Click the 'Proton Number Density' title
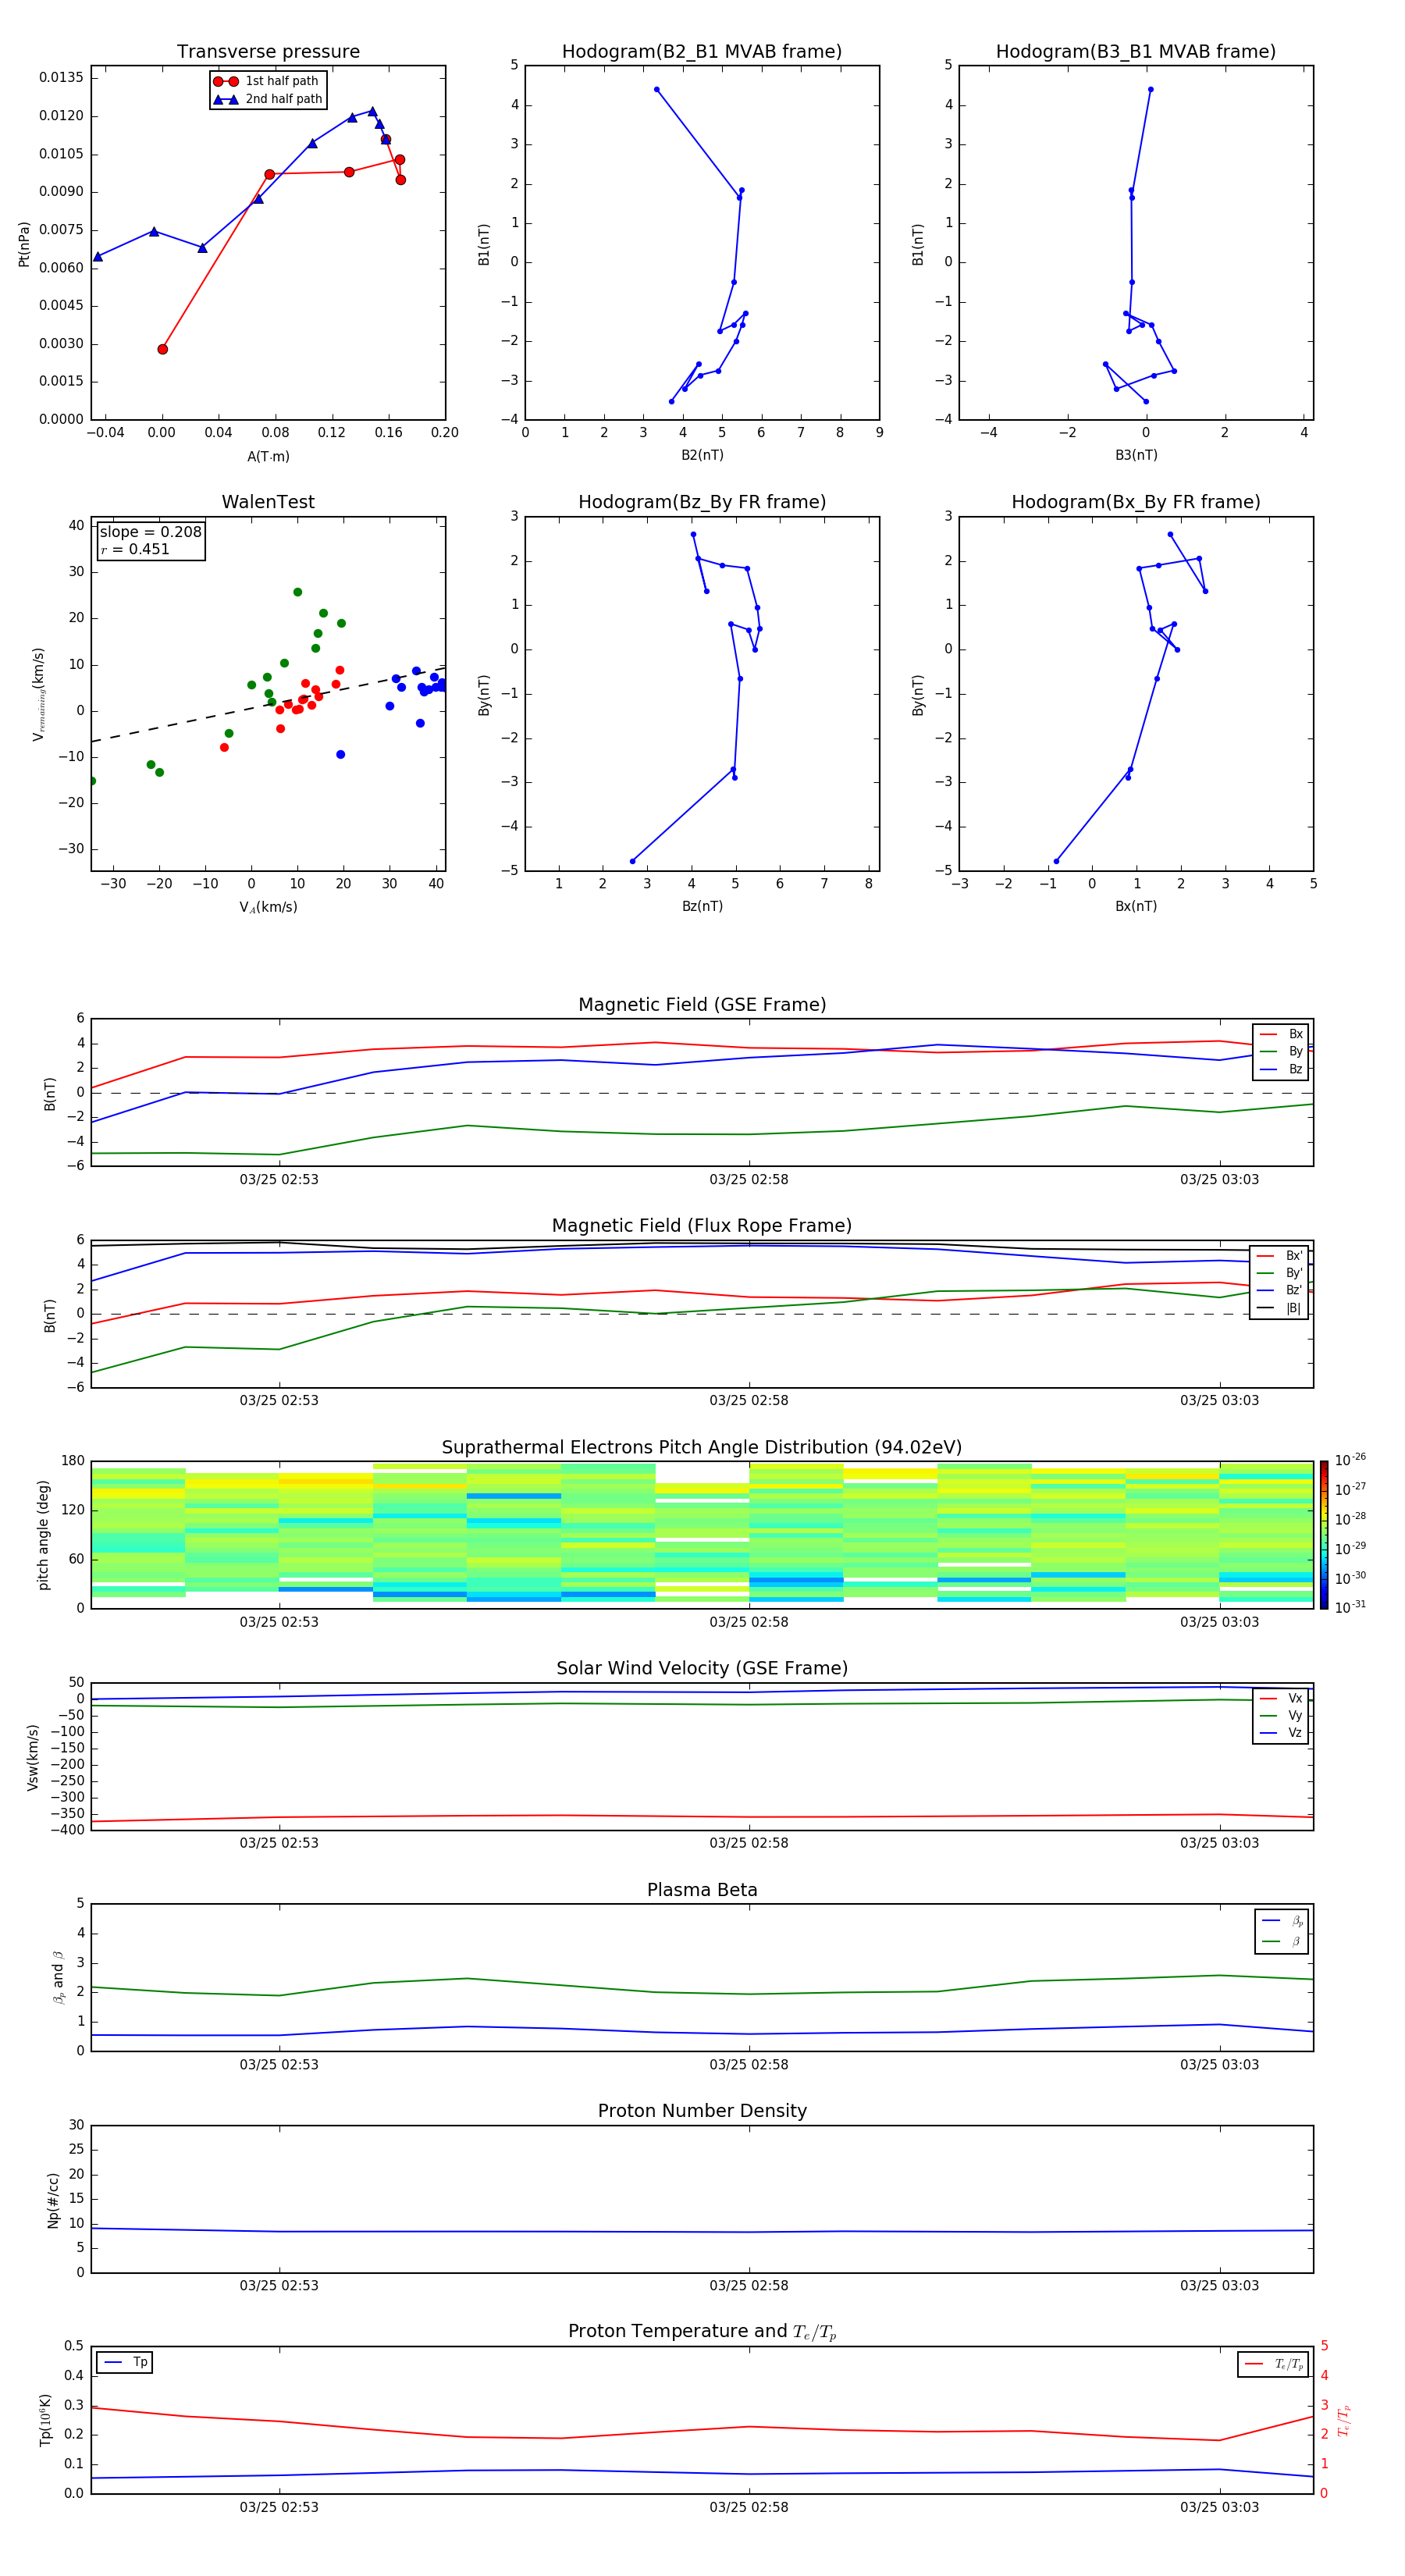 coord(702,2111)
